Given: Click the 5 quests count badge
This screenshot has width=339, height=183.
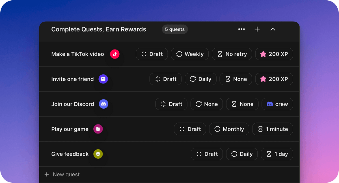Looking at the screenshot, I should point(175,29).
